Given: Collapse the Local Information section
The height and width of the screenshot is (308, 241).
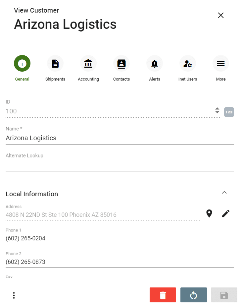Looking at the screenshot, I should pos(224,192).
